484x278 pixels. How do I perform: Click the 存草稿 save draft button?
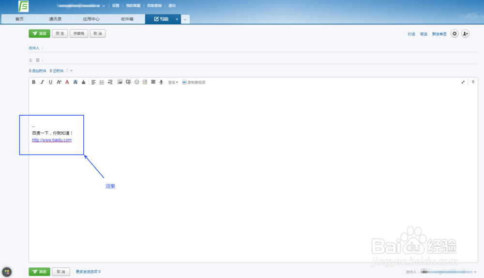tap(79, 33)
